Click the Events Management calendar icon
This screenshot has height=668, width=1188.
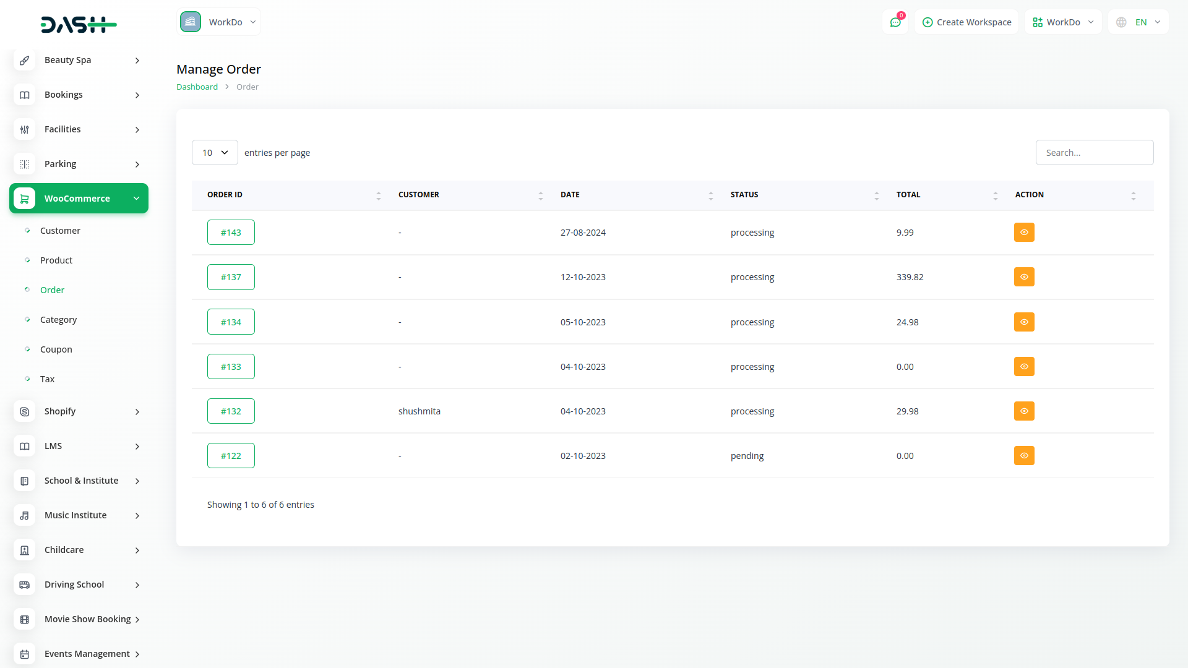(24, 654)
